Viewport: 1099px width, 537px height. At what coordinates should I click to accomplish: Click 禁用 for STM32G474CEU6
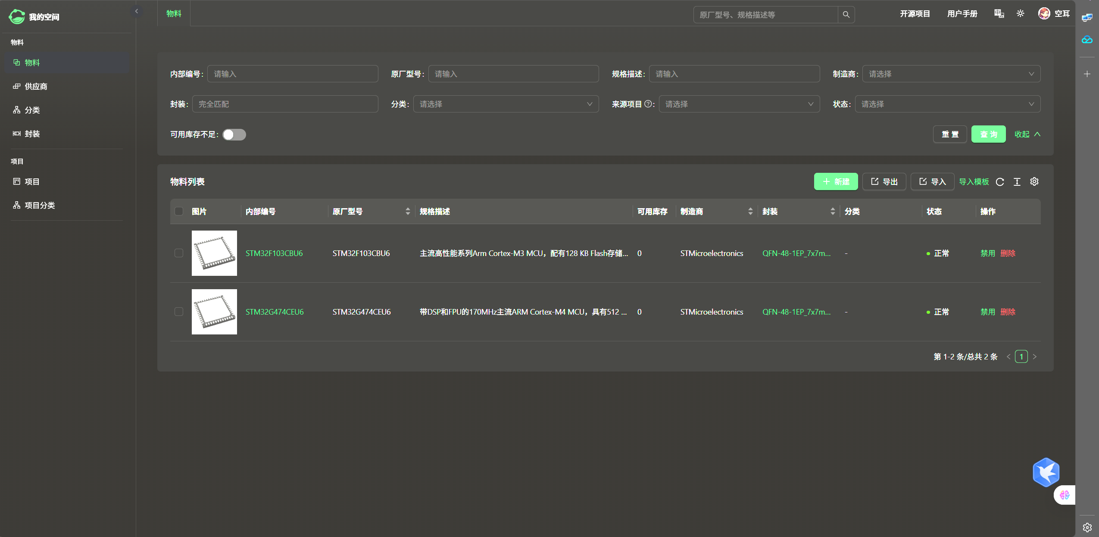pos(988,312)
